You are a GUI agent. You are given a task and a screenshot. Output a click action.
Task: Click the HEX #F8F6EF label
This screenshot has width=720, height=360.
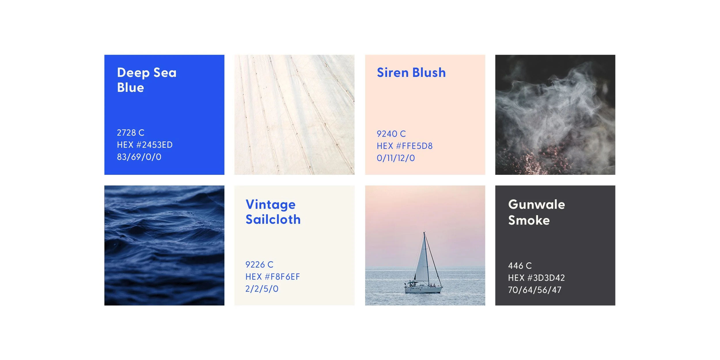272,277
